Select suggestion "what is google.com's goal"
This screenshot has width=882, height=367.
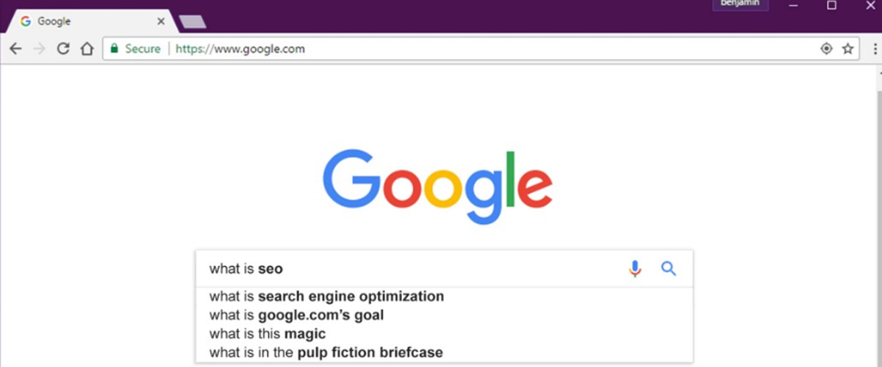point(296,316)
